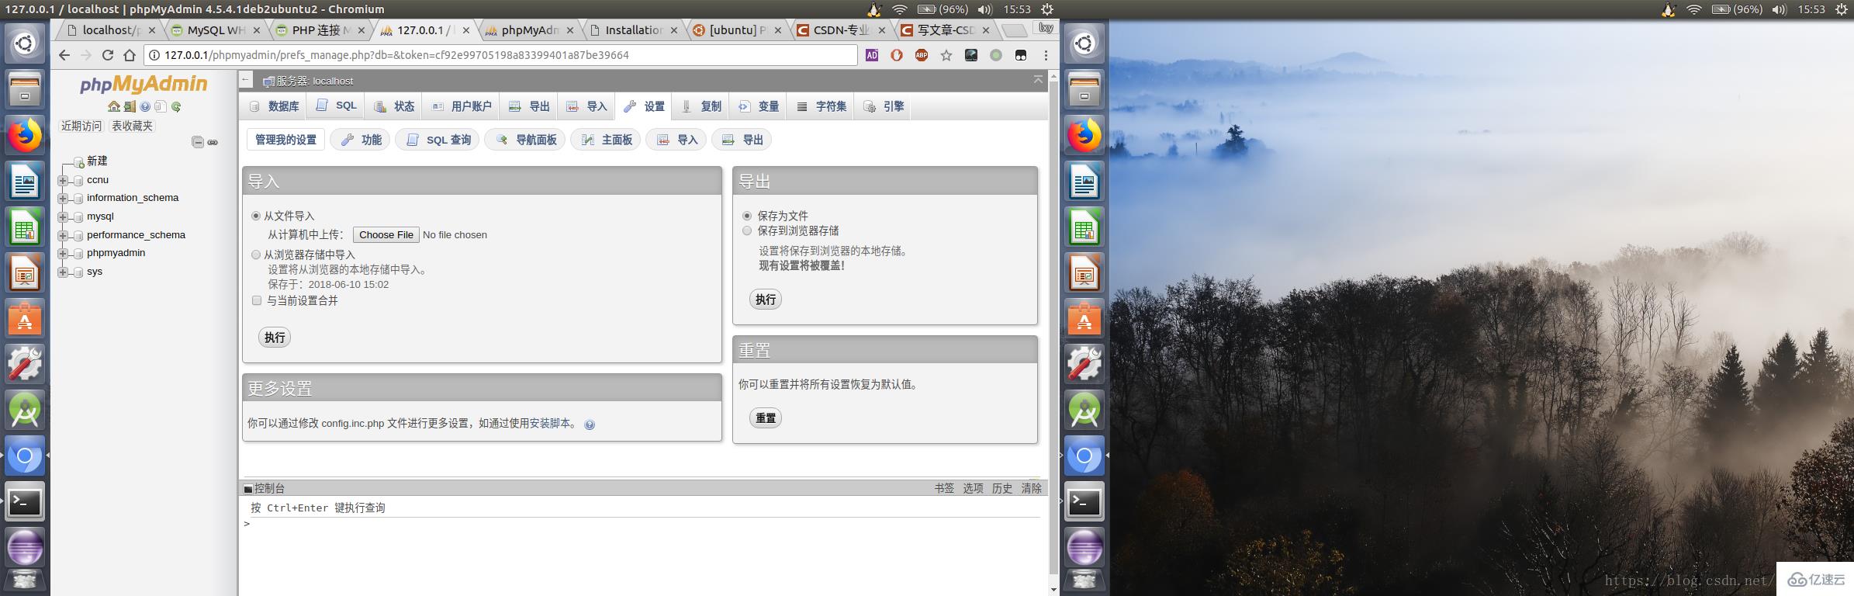Image resolution: width=1854 pixels, height=596 pixels.
Task: Open the Tampermonkey extension icon
Action: 1021,55
